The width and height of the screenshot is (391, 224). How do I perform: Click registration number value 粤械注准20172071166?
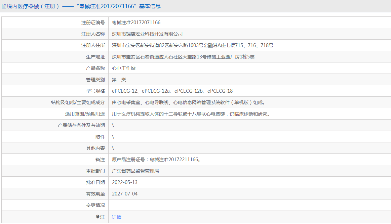136,23
